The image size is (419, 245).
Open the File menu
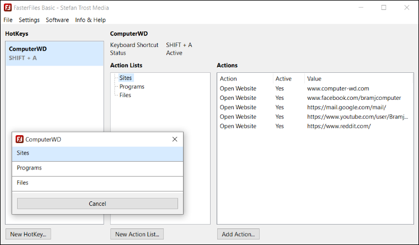pos(8,20)
